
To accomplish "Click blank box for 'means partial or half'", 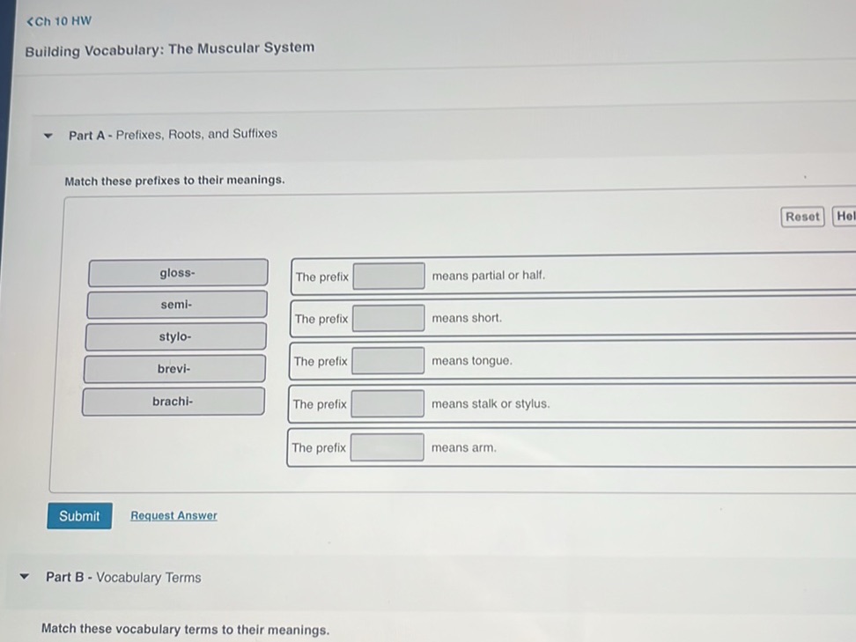I will pyautogui.click(x=389, y=277).
